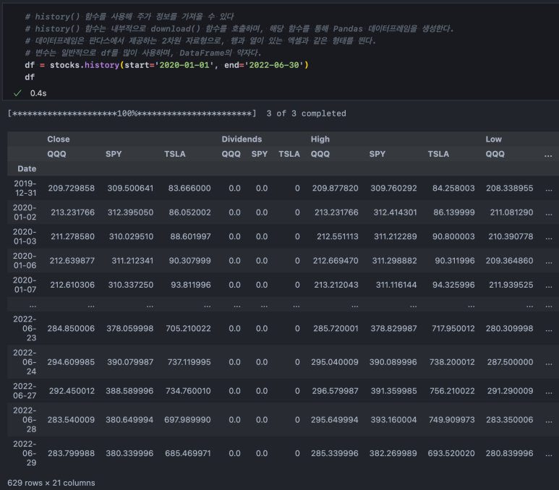Screen dimensions: 559x490
Task: Click the High column group header
Action: tap(320, 139)
